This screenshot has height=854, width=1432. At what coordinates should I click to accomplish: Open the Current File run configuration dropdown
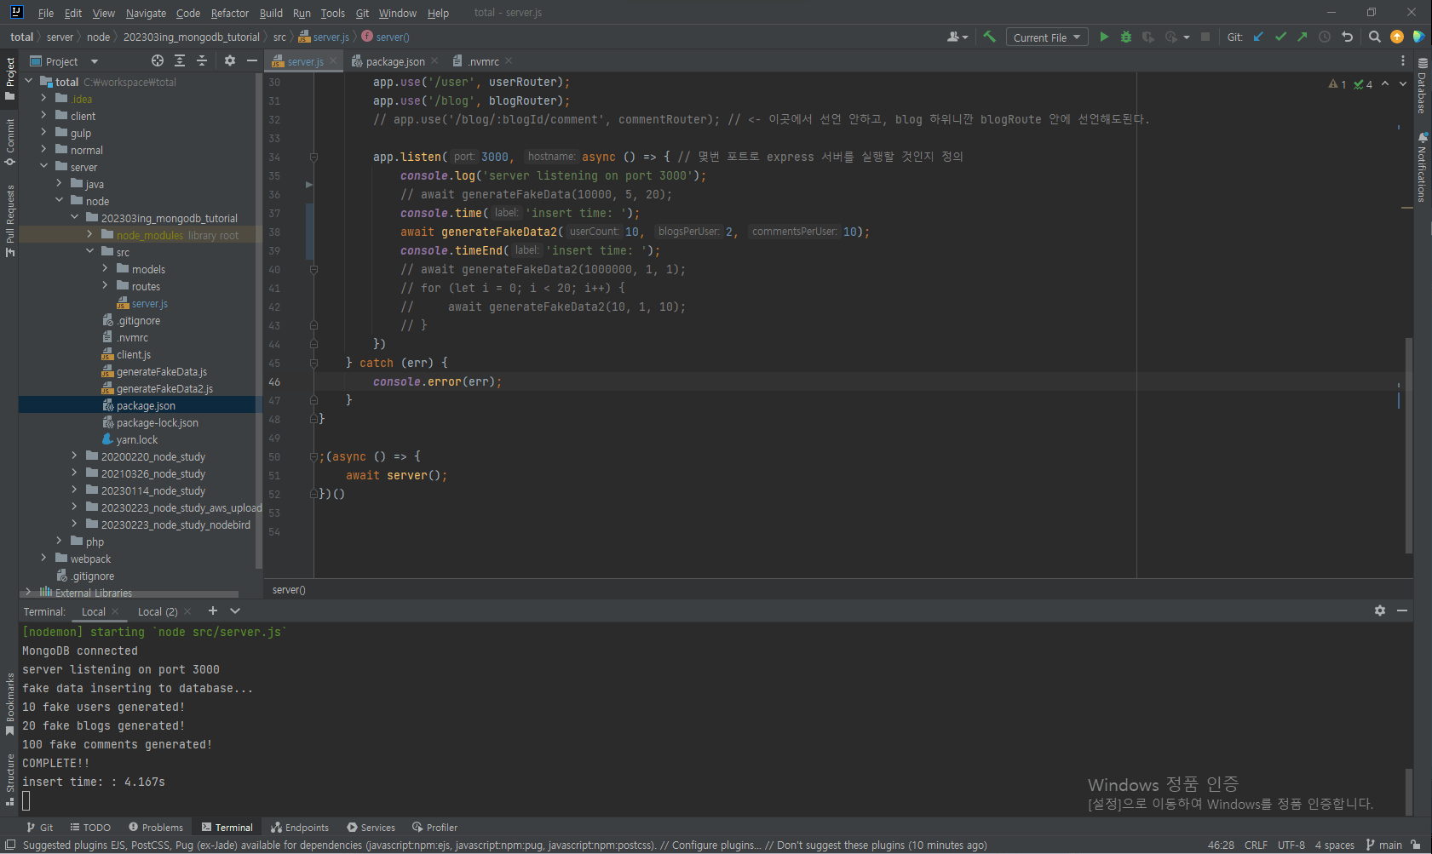pos(1047,37)
